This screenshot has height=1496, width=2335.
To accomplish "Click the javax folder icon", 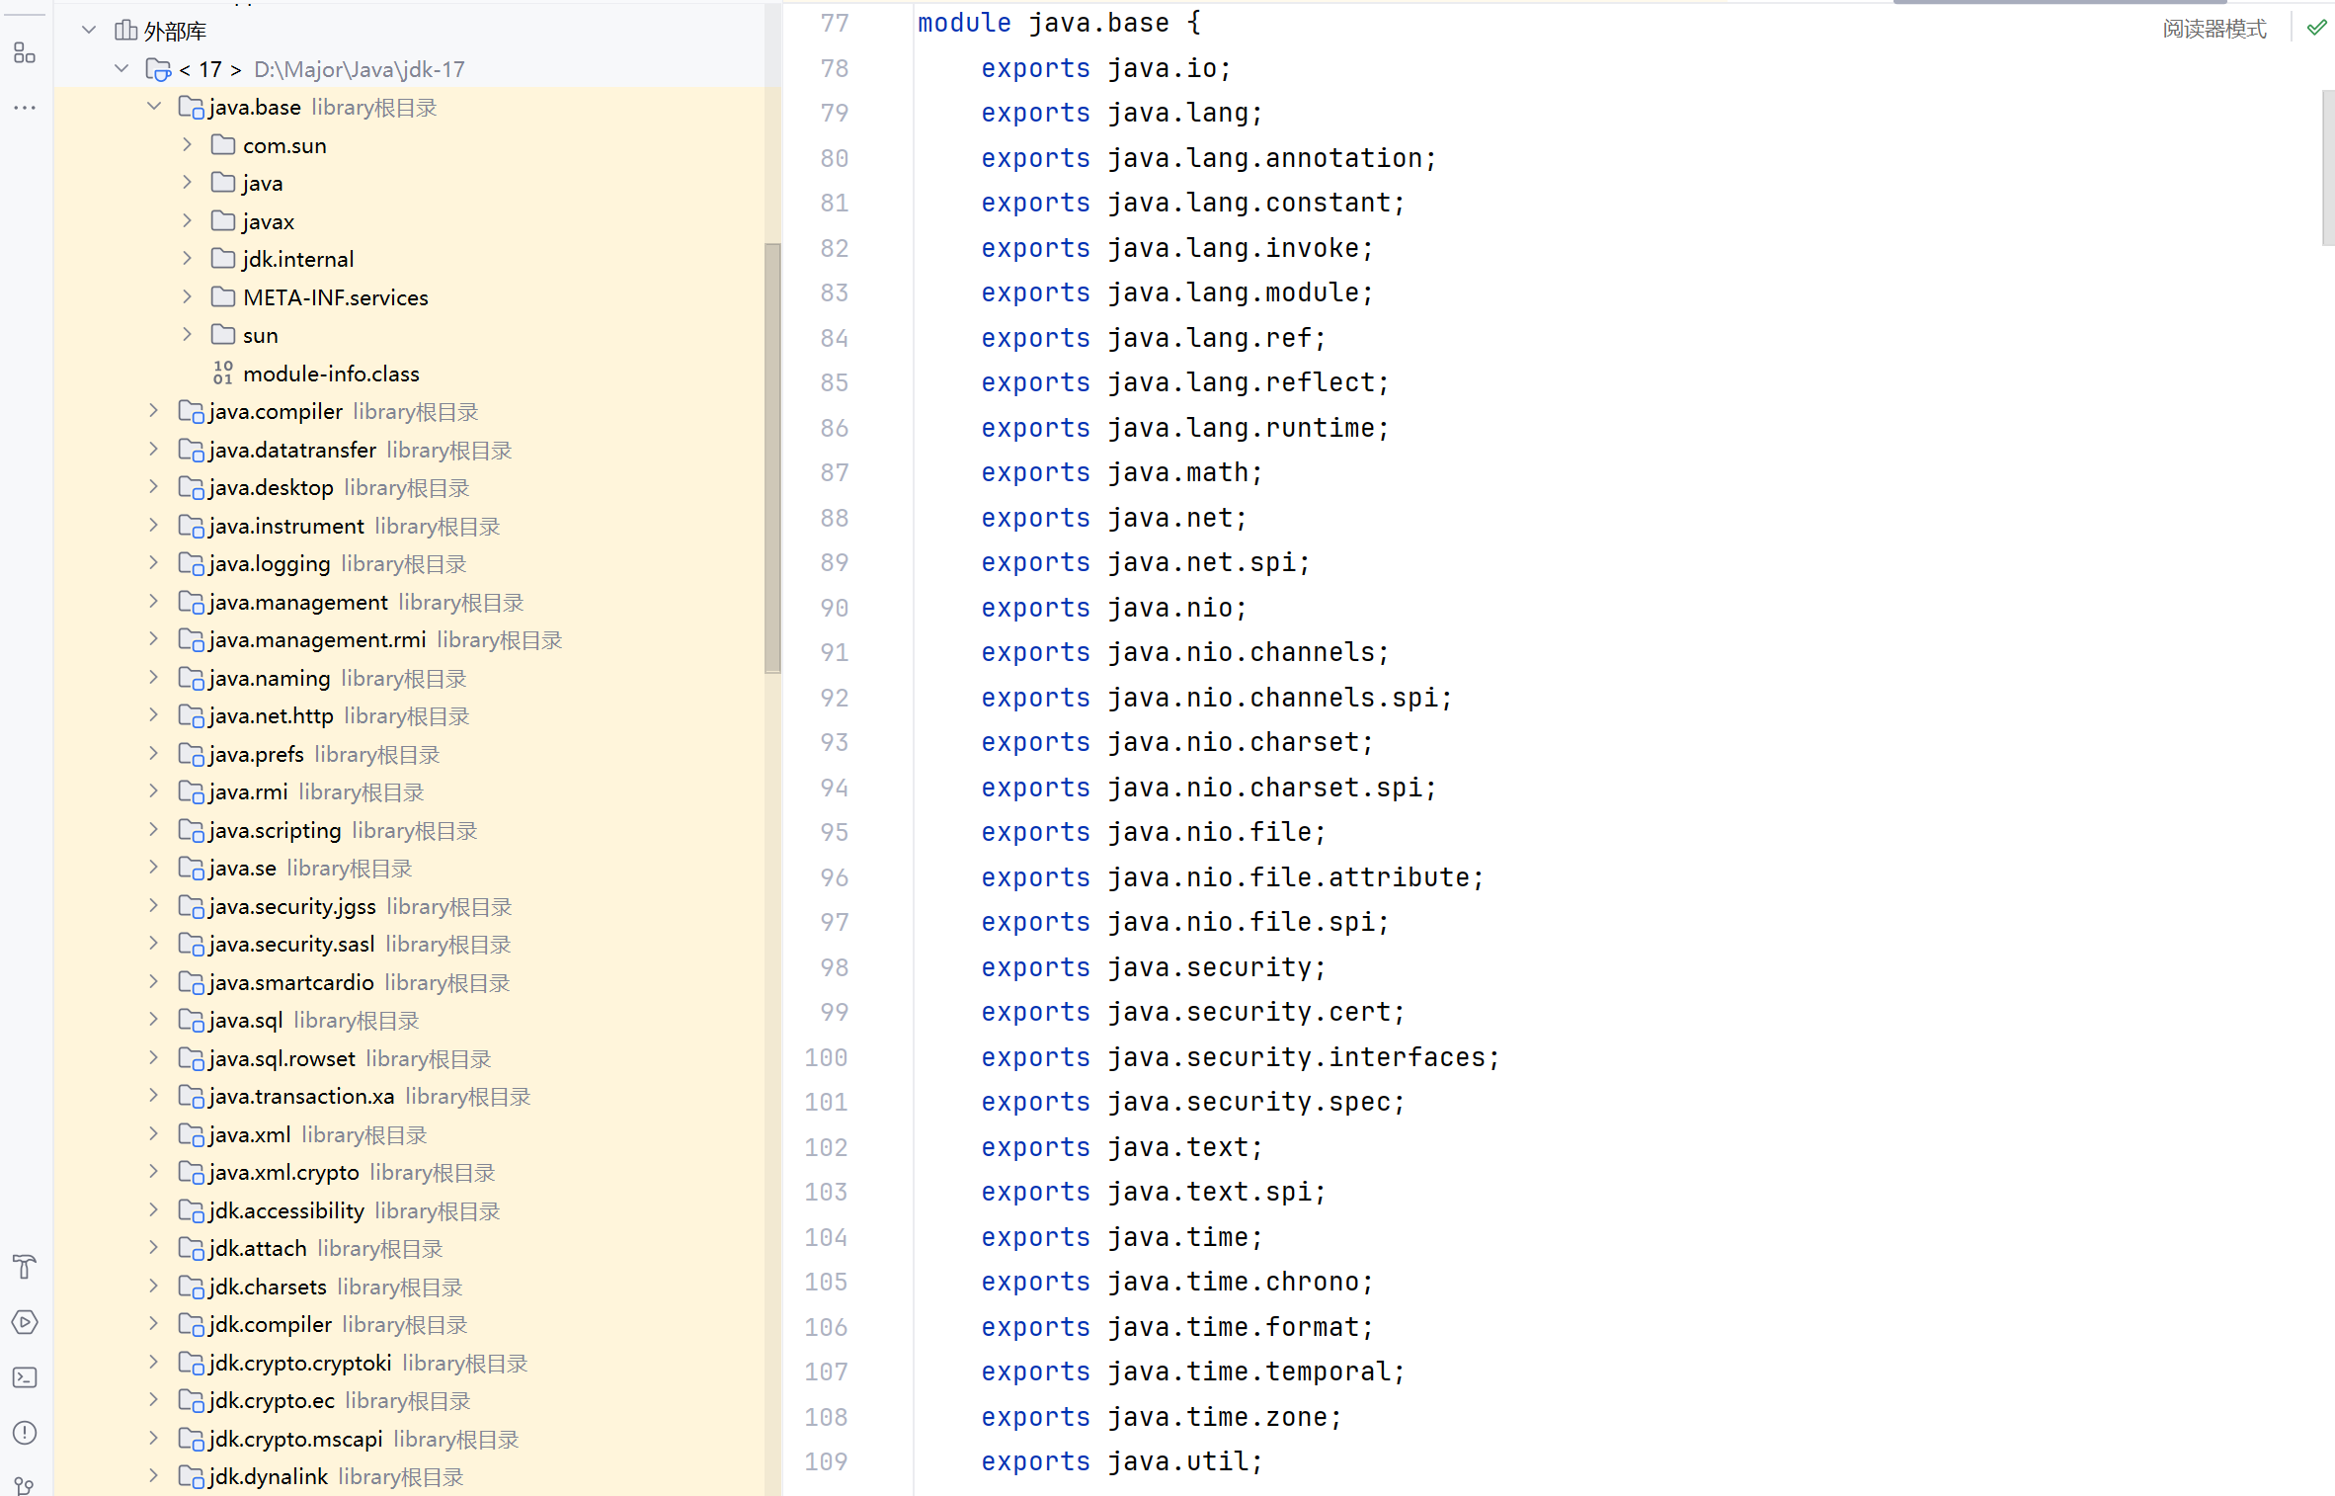I will coord(223,221).
